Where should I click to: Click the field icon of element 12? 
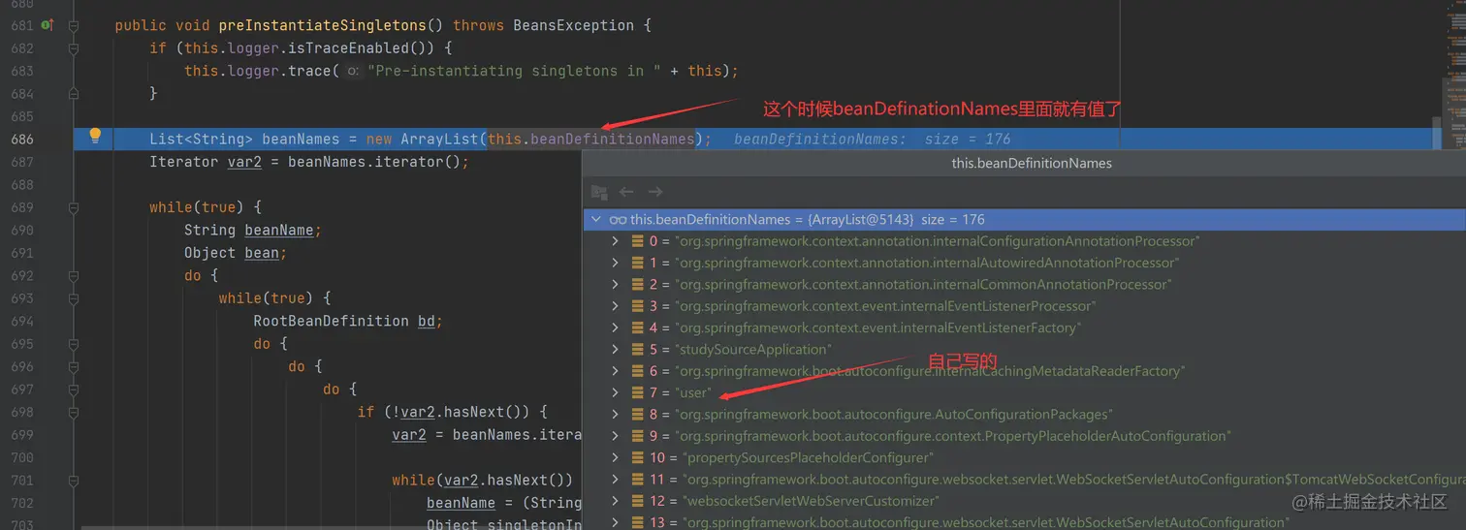(x=638, y=501)
